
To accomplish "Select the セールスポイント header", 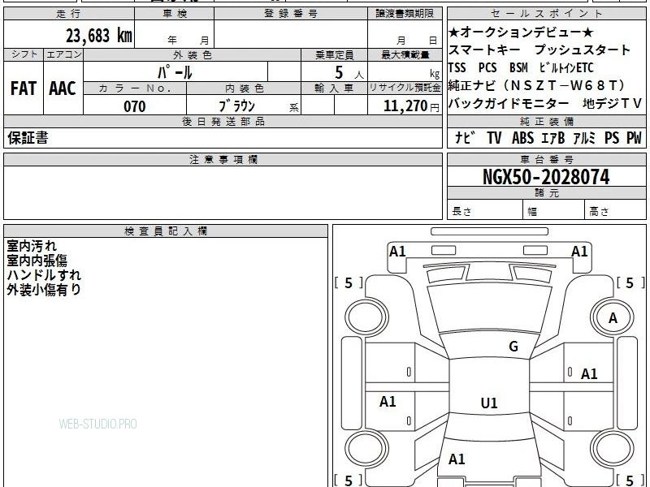I will 546,14.
